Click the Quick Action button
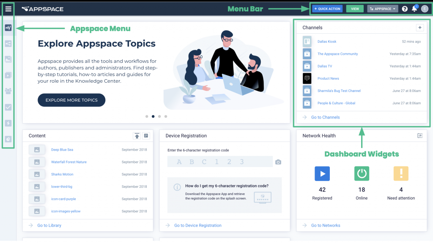The width and height of the screenshot is (433, 243). (327, 9)
